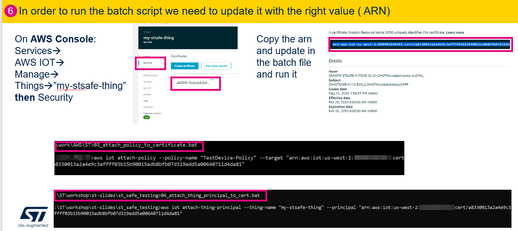The width and height of the screenshot is (518, 231).
Task: Open Billing Groups in thing sidebar
Action: [150, 75]
